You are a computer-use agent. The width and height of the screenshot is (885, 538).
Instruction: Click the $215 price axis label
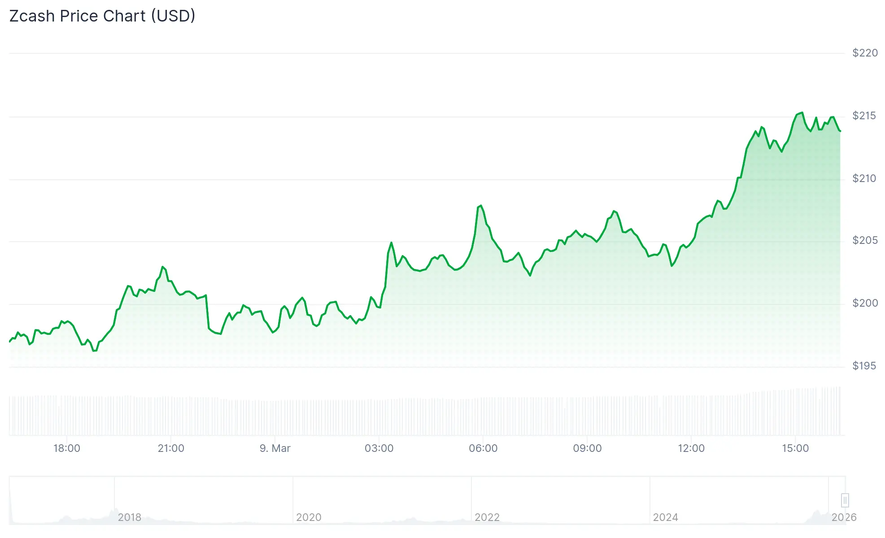(x=864, y=115)
